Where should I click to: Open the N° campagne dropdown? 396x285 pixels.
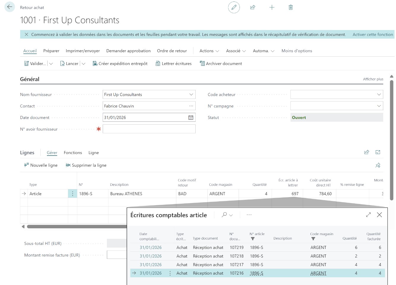point(379,106)
